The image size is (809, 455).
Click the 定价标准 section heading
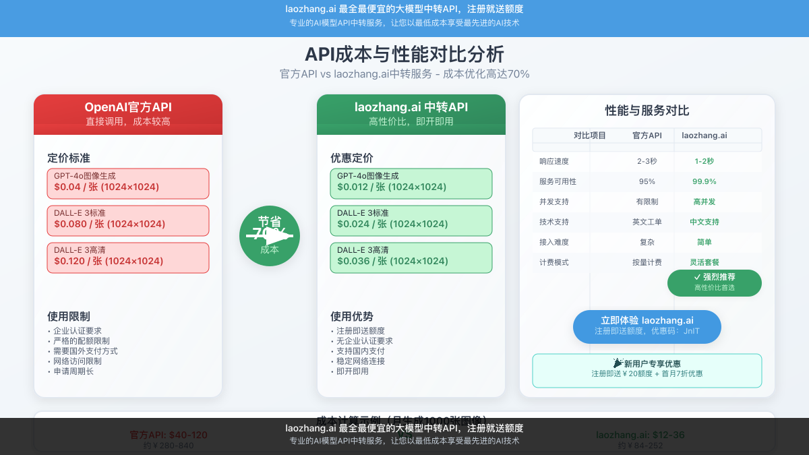(x=69, y=158)
